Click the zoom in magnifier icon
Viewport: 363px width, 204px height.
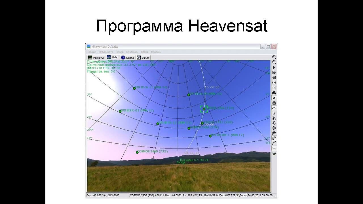pos(274,57)
